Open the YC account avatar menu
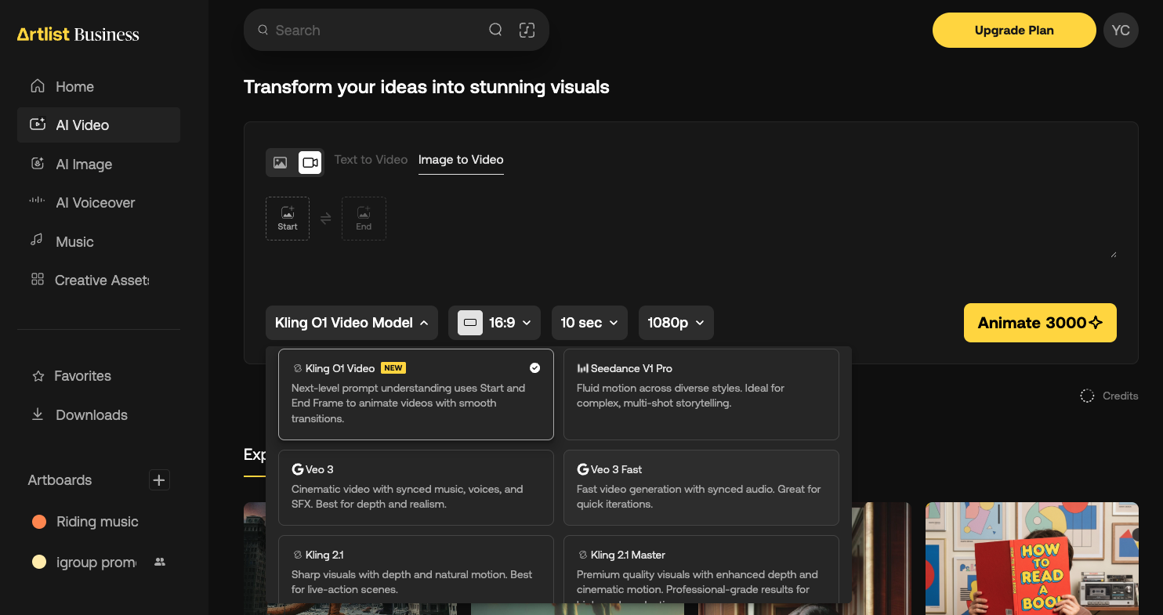The height and width of the screenshot is (615, 1163). [1121, 31]
